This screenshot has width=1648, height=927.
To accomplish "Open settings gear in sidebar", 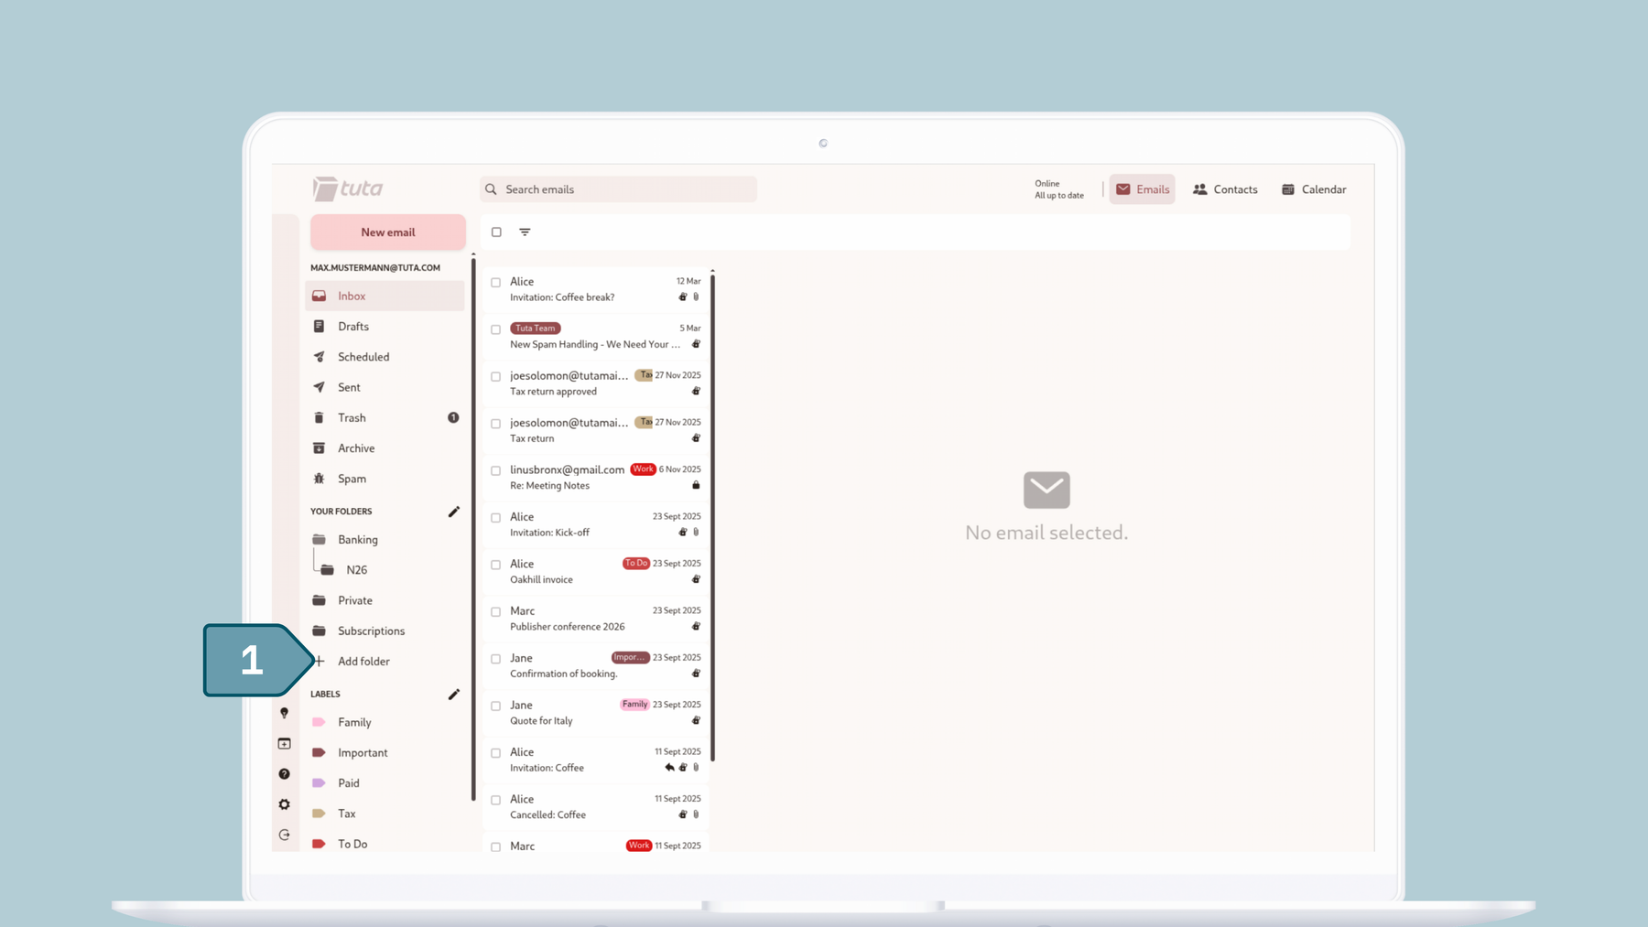I will (284, 804).
